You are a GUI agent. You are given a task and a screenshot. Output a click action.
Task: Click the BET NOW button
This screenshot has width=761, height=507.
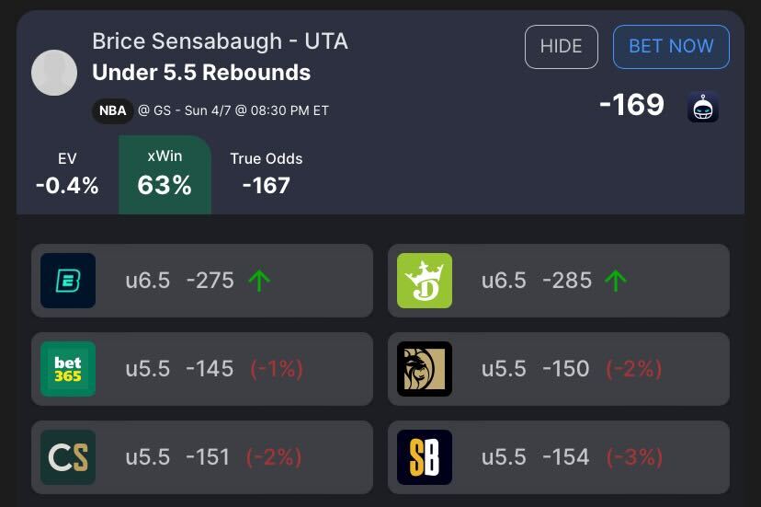point(671,47)
